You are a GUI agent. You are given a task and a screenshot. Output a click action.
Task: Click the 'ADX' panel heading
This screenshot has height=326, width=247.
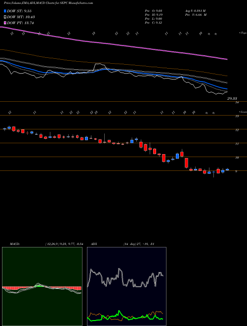[x=94, y=244]
